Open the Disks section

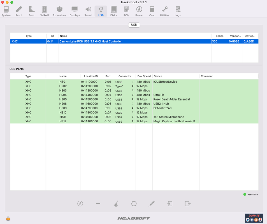point(113,11)
